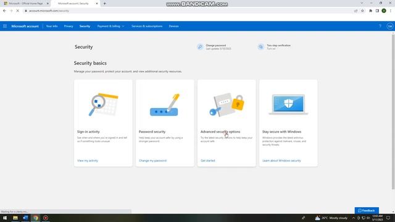
Task: Click the share page icon in address bar
Action: [355, 11]
